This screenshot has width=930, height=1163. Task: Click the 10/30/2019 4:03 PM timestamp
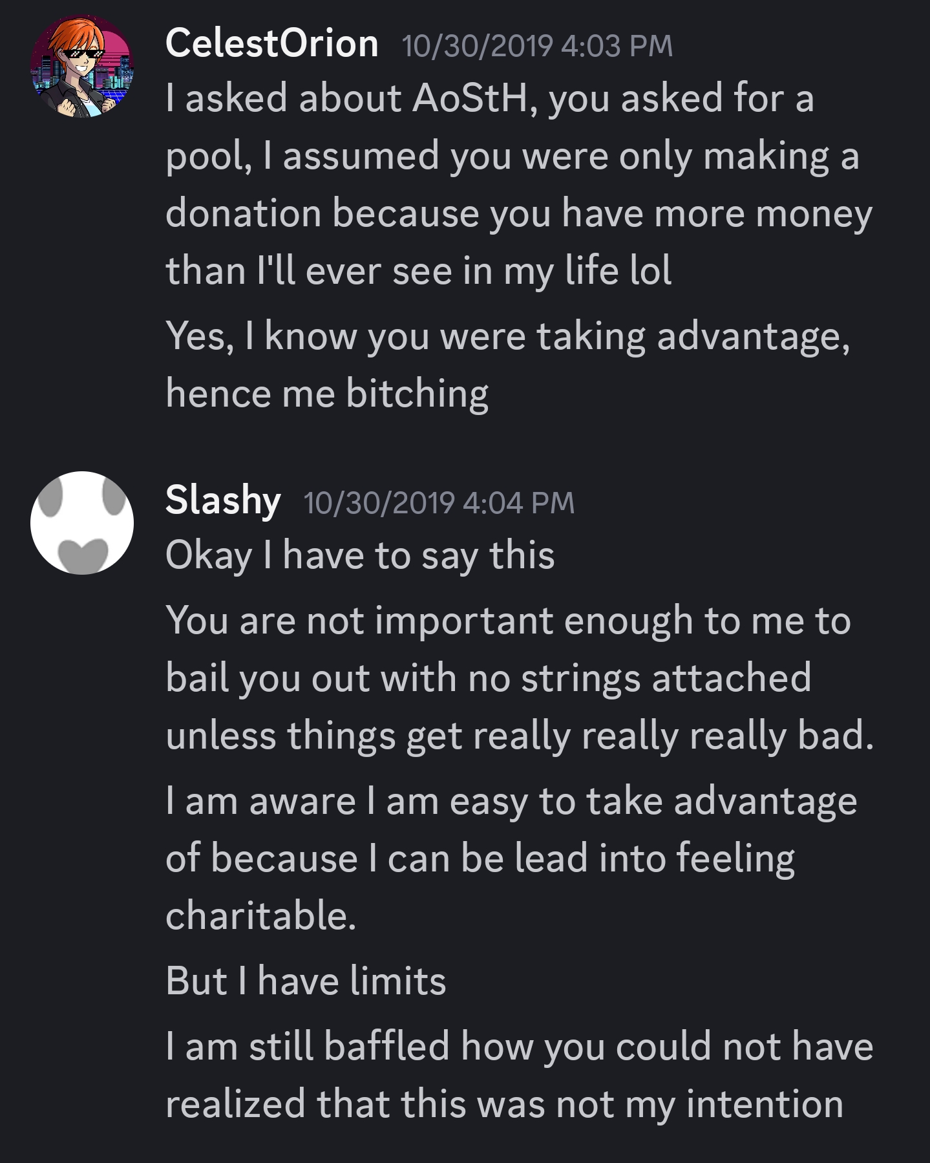537,46
